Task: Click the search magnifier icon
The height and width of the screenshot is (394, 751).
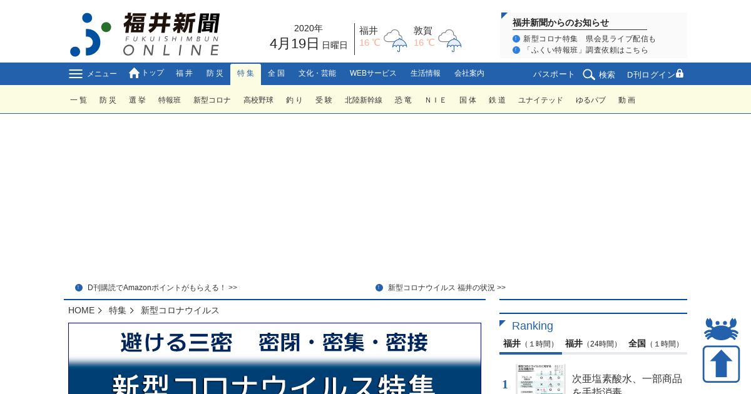Action: 589,74
